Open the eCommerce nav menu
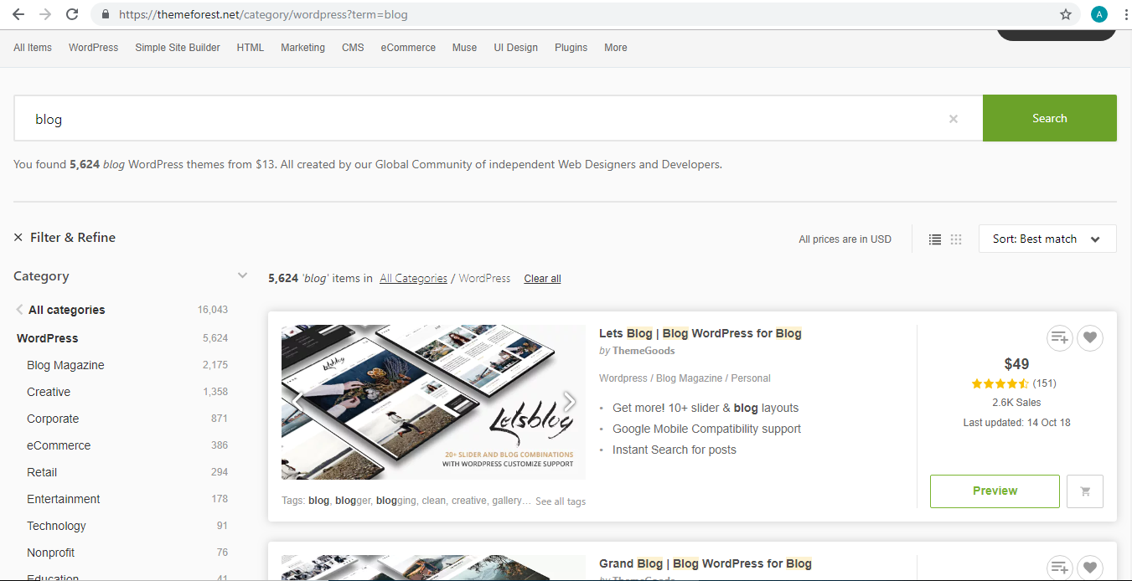The width and height of the screenshot is (1132, 581). click(408, 48)
